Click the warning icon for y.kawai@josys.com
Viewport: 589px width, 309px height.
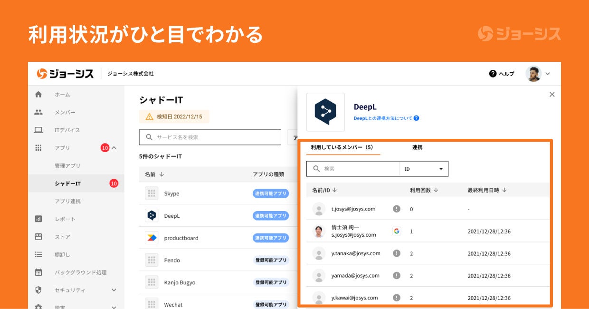pyautogui.click(x=397, y=298)
